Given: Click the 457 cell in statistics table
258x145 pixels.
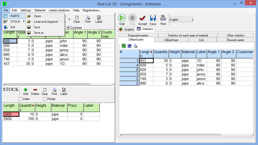Looking at the screenshot, I should click(x=146, y=60).
